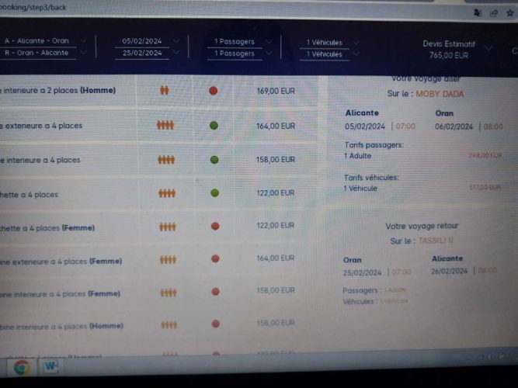Viewport: 518px width, 388px height.
Task: Click the people icon for couchette a 4 places (Femme)
Action: 168,227
